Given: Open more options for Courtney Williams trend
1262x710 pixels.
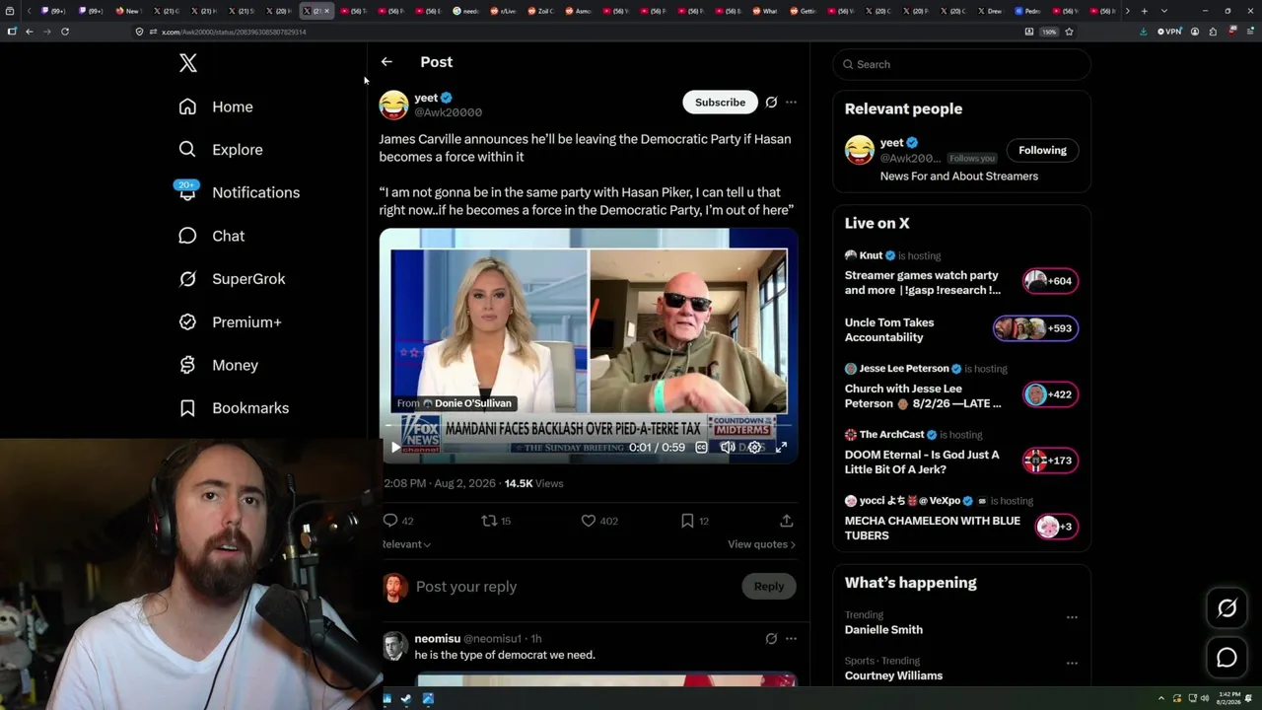Looking at the screenshot, I should point(1072,664).
